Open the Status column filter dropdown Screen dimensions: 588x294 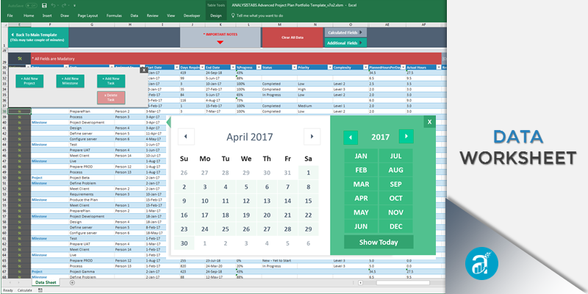pos(293,68)
